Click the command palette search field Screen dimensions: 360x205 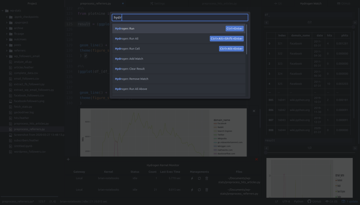180,17
